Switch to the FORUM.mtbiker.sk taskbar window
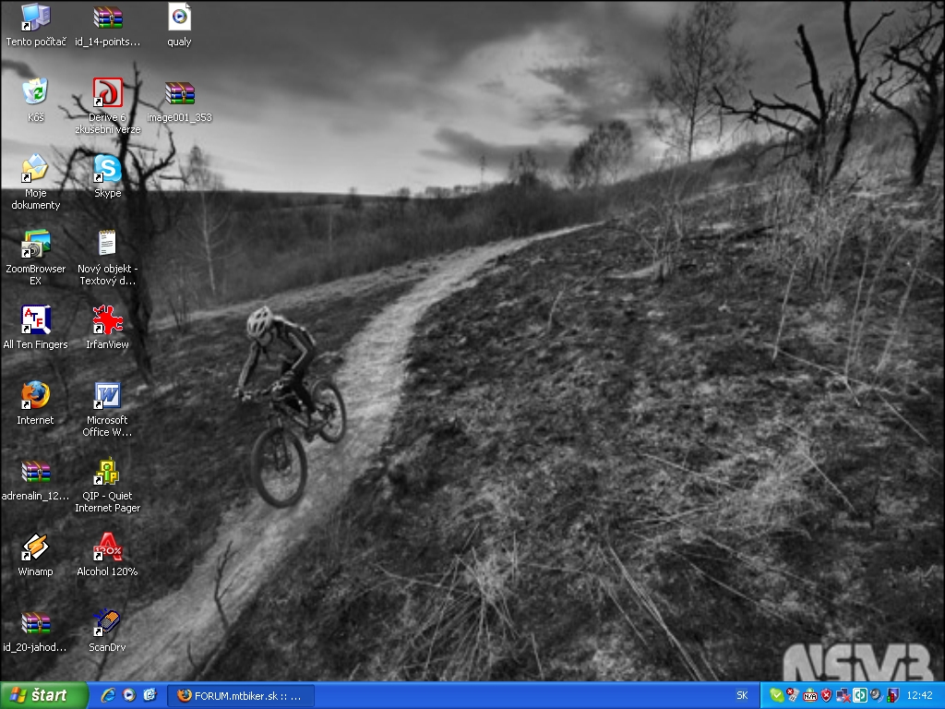The width and height of the screenshot is (945, 709). 243,695
